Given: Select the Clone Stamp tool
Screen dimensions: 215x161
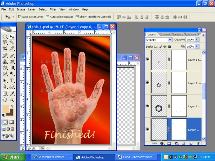Looking at the screenshot, I should (5, 62).
